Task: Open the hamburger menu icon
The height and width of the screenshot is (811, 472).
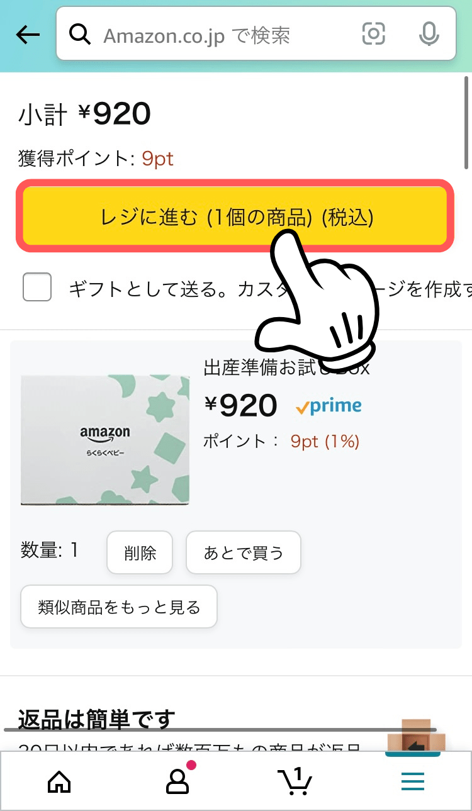Action: coord(413,781)
